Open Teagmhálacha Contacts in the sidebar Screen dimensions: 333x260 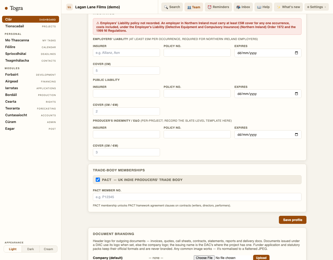(30, 61)
